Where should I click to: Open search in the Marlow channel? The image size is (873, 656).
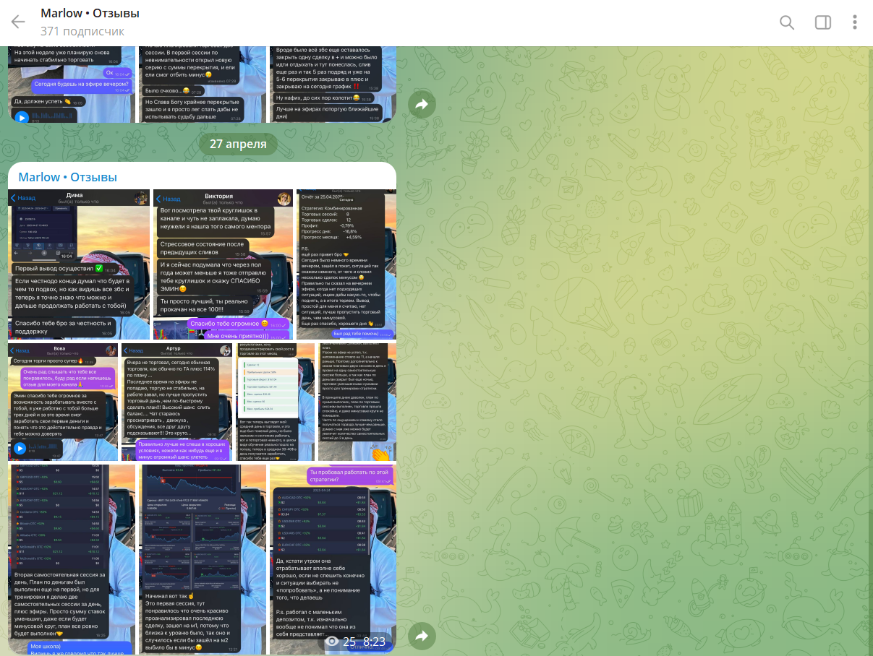coord(787,22)
